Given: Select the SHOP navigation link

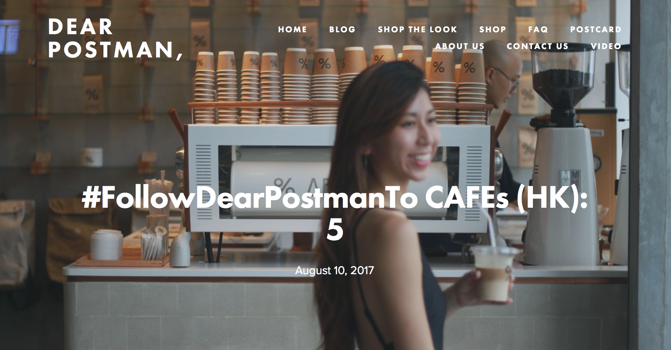Looking at the screenshot, I should point(493,29).
